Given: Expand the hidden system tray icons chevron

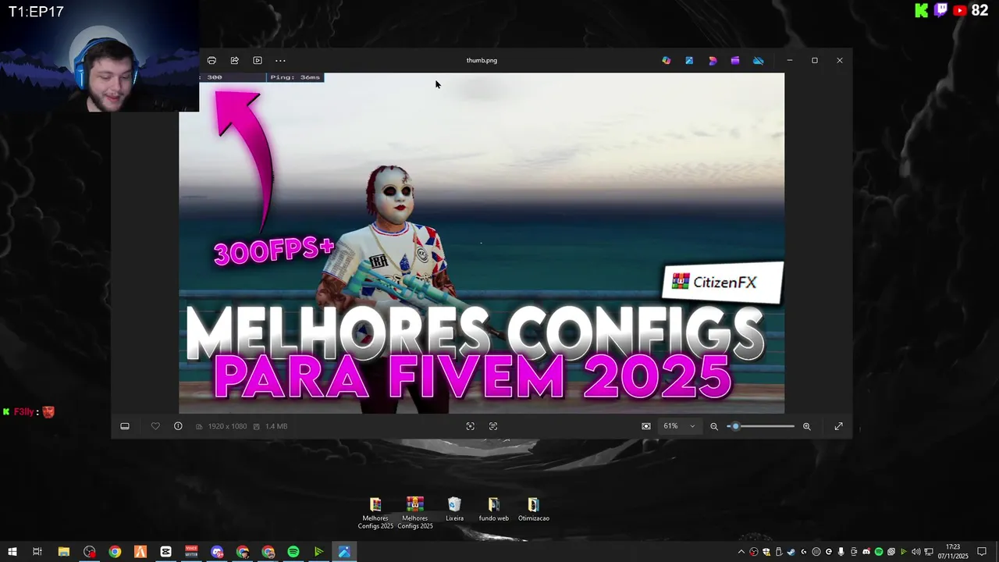Looking at the screenshot, I should pyautogui.click(x=741, y=552).
